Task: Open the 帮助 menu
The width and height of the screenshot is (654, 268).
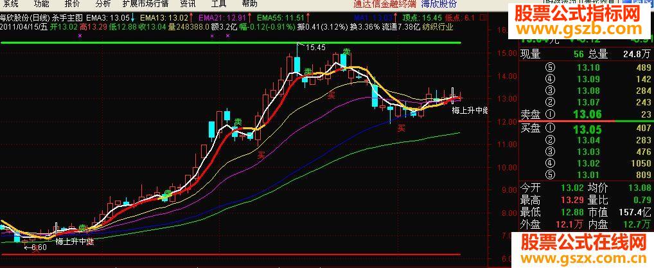Action: pyautogui.click(x=249, y=4)
